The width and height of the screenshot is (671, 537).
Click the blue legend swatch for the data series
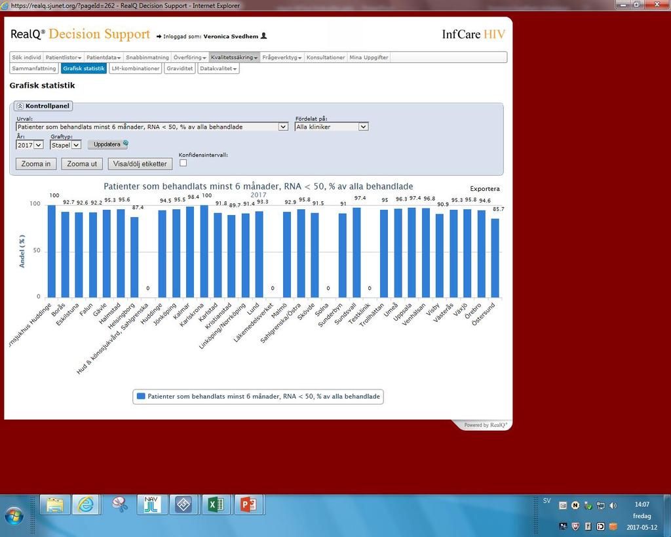(141, 396)
